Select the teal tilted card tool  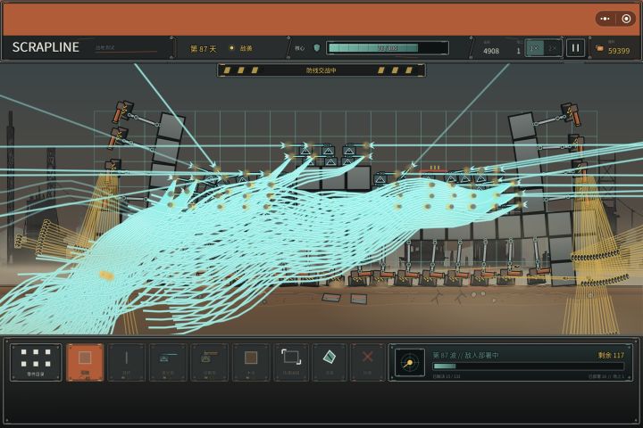point(330,363)
